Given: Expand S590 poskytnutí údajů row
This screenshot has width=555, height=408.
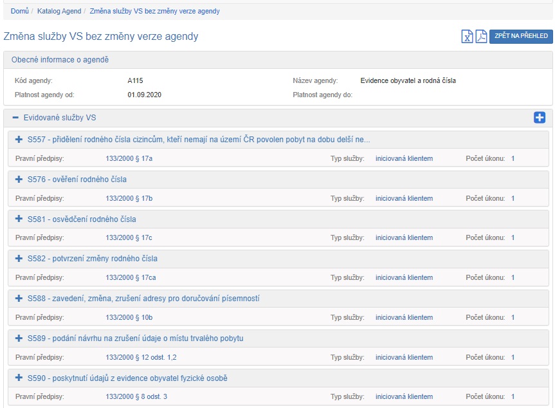Looking at the screenshot, I should point(19,378).
